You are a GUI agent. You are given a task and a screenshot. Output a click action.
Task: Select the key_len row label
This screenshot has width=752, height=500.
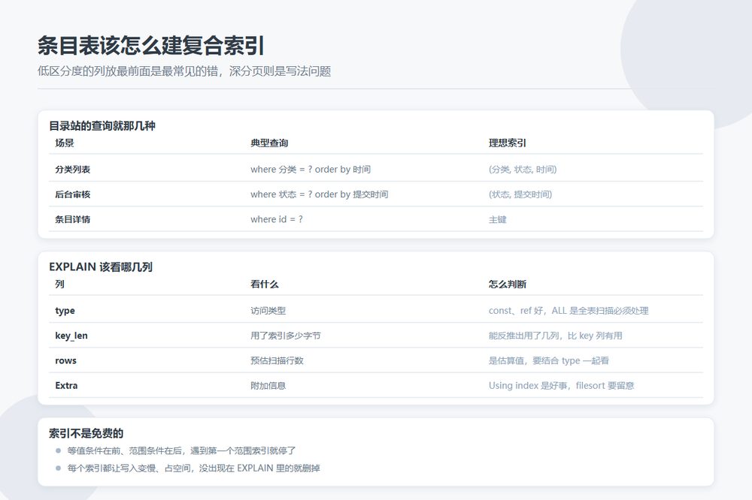point(71,336)
